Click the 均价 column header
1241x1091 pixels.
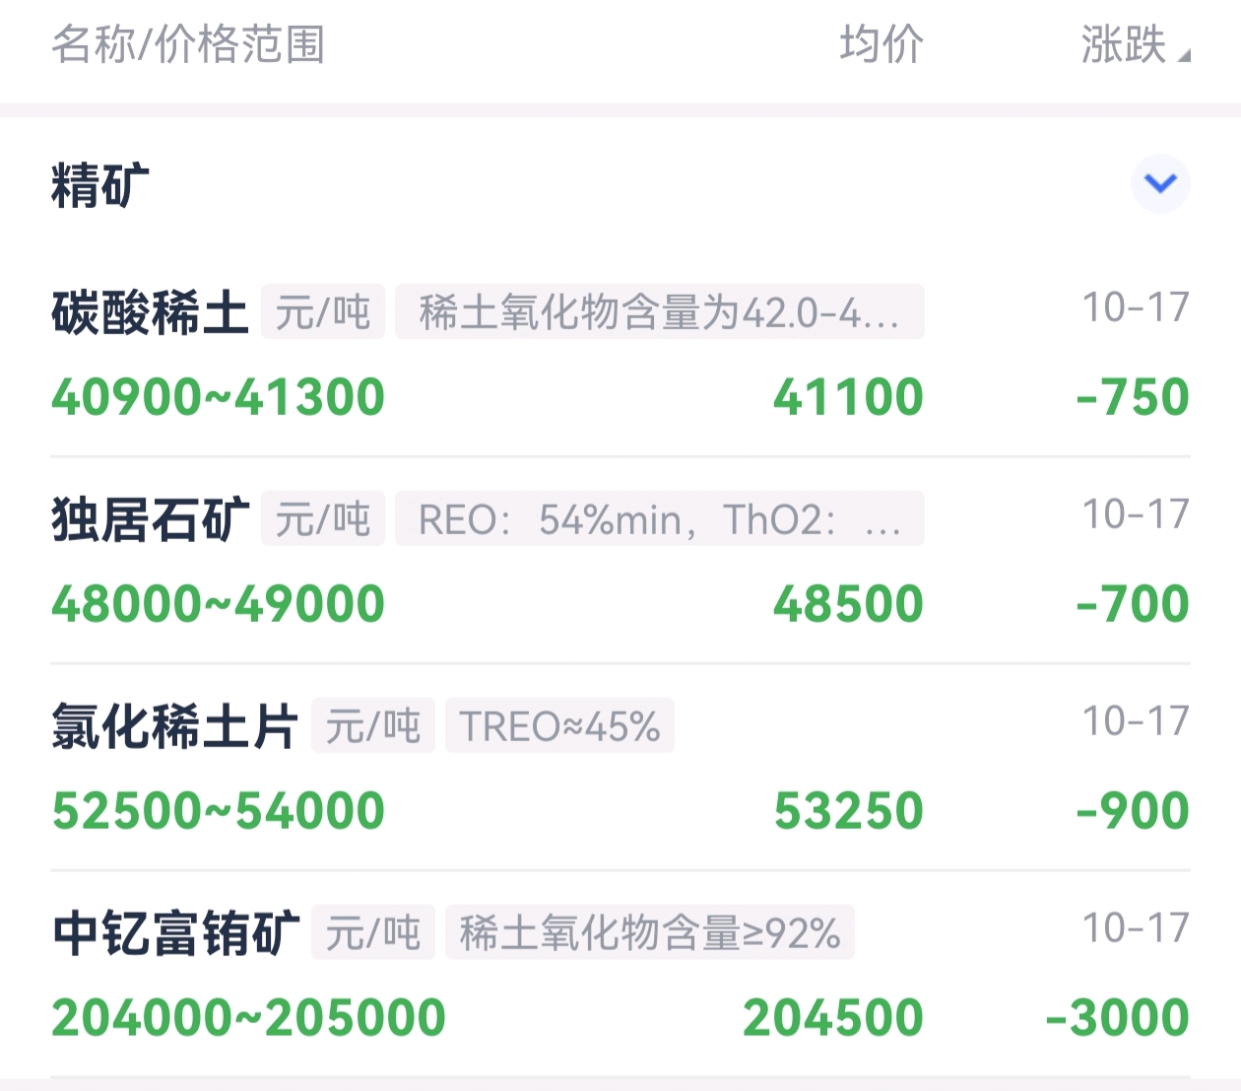882,45
